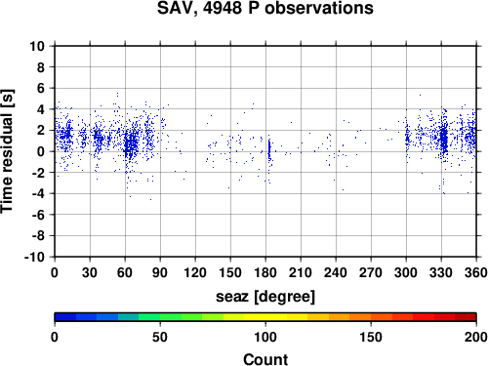Click the y-axis tick label '6'

[41, 88]
